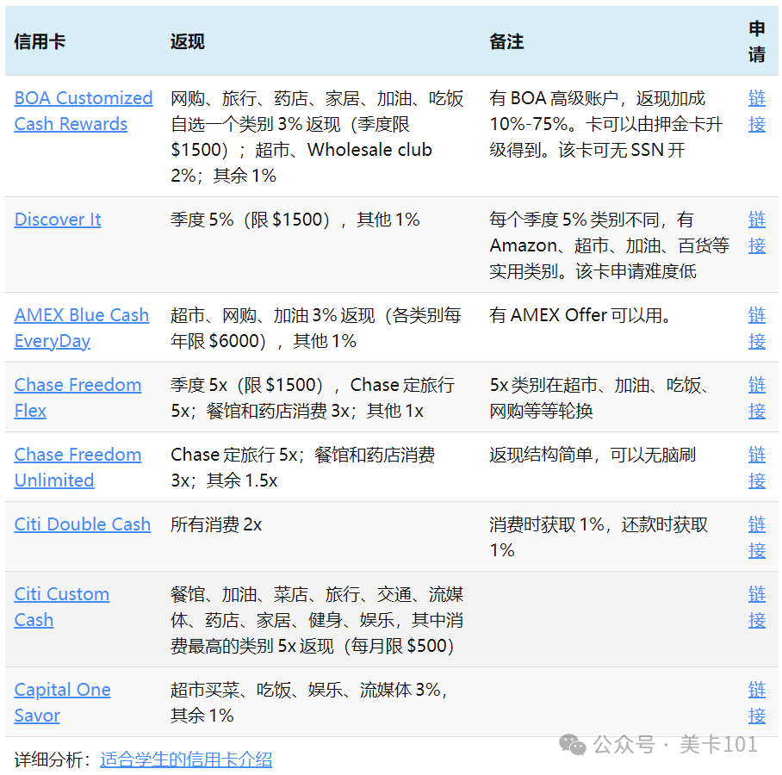This screenshot has width=782, height=775.
Task: Open the Citi Double Cash card page
Action: pos(82,524)
